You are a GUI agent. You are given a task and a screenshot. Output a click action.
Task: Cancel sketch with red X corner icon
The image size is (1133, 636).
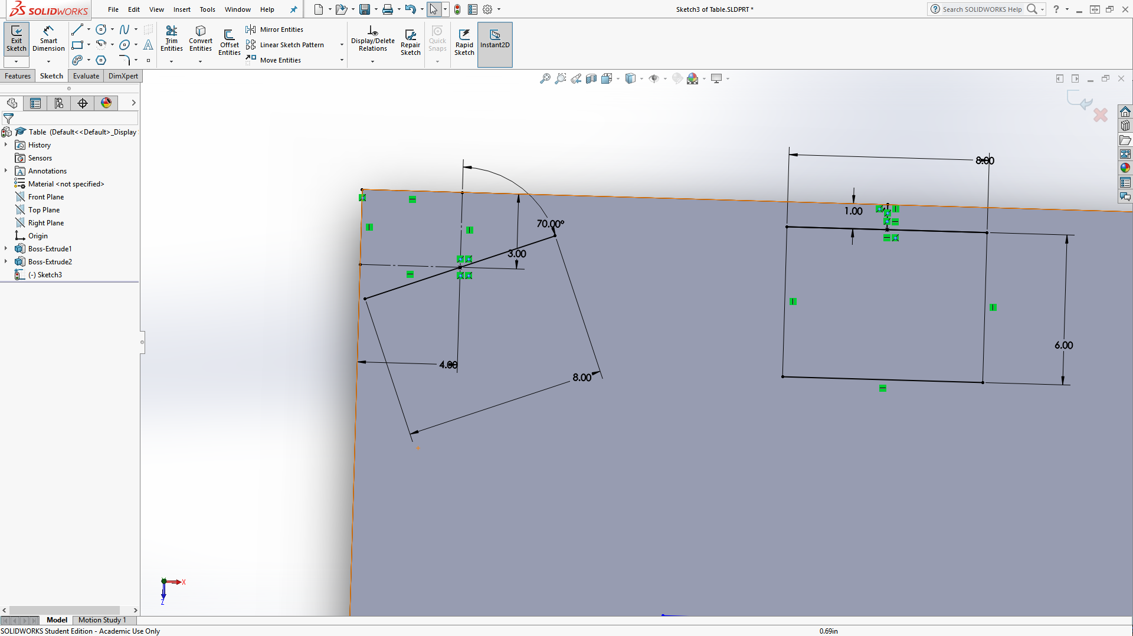coord(1101,115)
